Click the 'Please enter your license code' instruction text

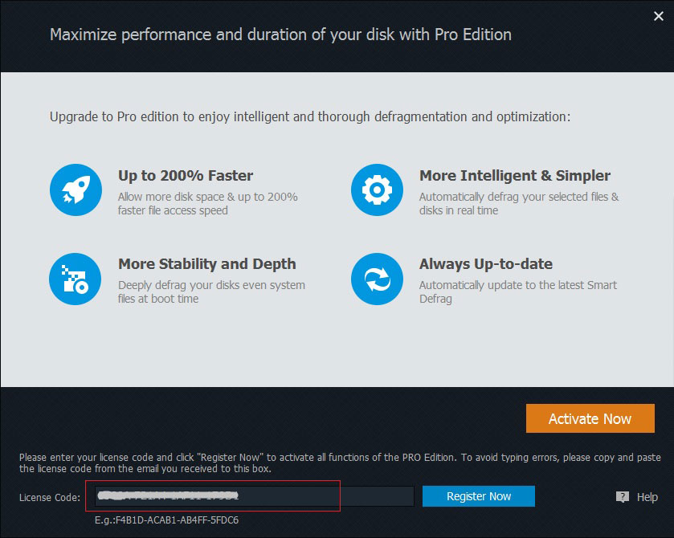point(340,463)
